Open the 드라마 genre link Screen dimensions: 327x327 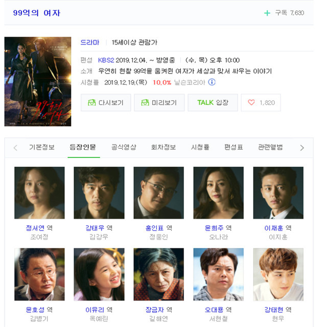click(90, 42)
